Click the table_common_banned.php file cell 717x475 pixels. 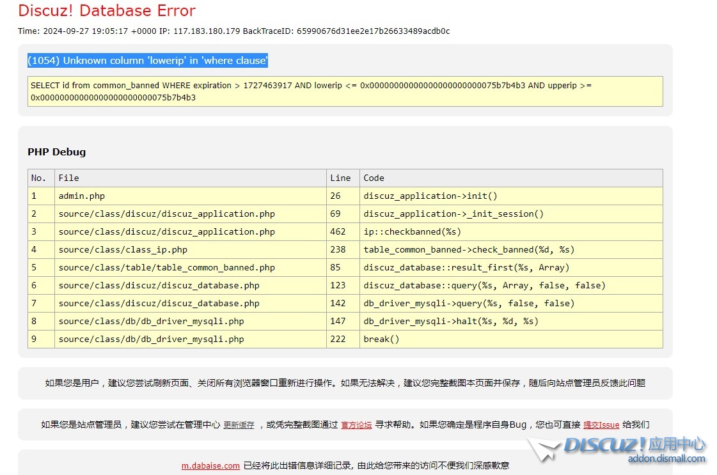(x=191, y=267)
